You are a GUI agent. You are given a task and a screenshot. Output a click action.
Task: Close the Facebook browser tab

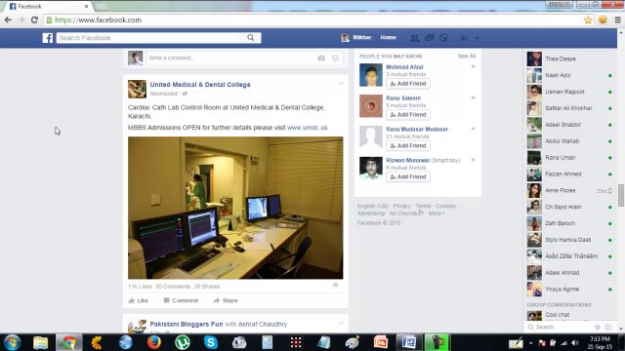click(86, 7)
